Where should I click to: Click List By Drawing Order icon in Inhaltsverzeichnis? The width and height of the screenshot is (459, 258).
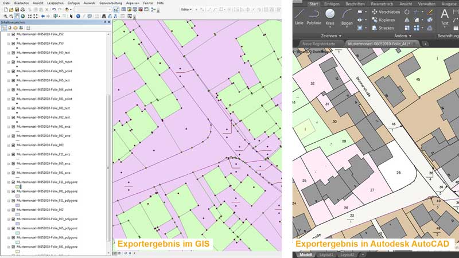point(4,28)
